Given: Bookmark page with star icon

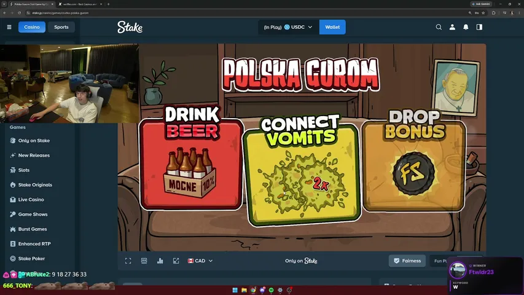Looking at the screenshot, I should point(483,13).
